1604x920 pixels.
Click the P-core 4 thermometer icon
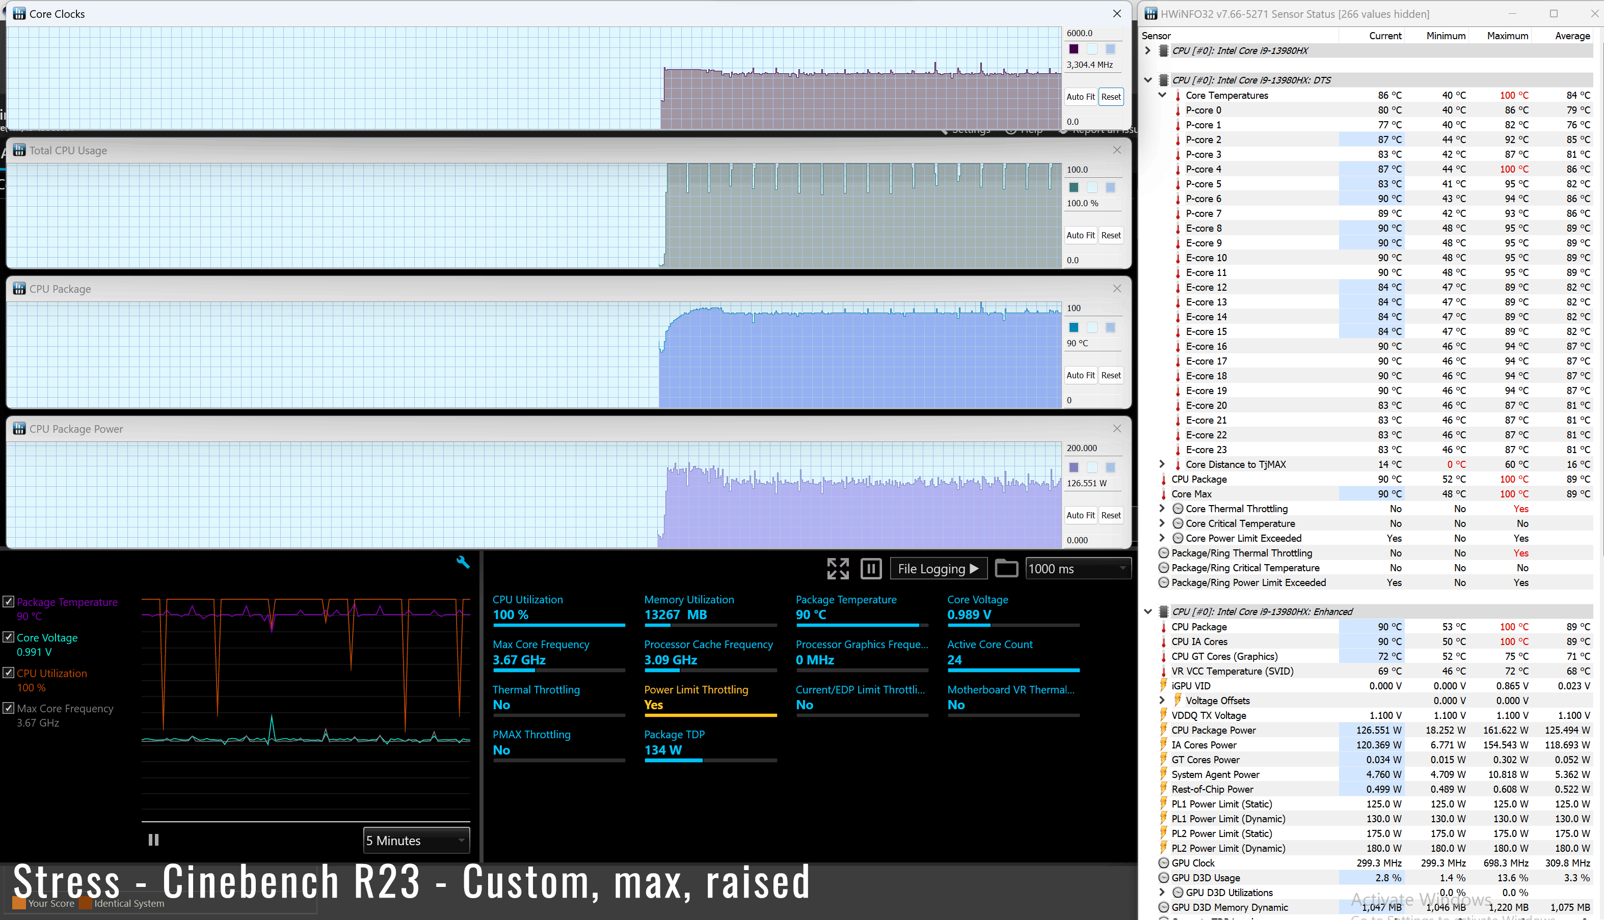1178,170
